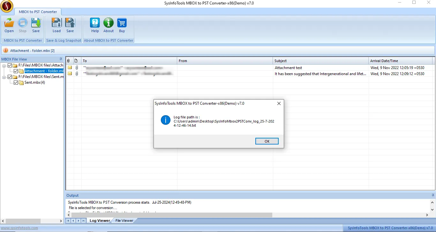Click the pin icon of the Output panel
Screen dimensions: 436x232
pyautogui.click(x=433, y=195)
